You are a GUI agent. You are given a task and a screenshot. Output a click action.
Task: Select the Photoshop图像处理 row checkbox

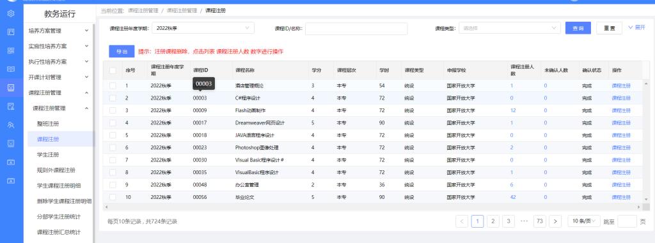point(113,147)
